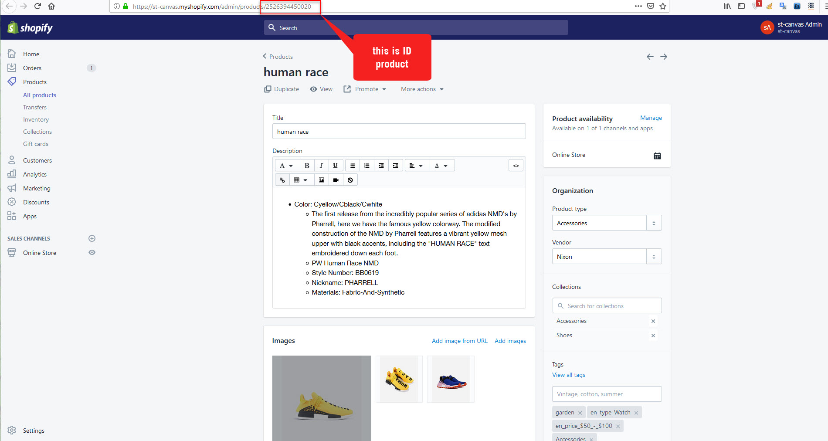The image size is (828, 441).
Task: Go to the next product arrow
Action: [664, 57]
